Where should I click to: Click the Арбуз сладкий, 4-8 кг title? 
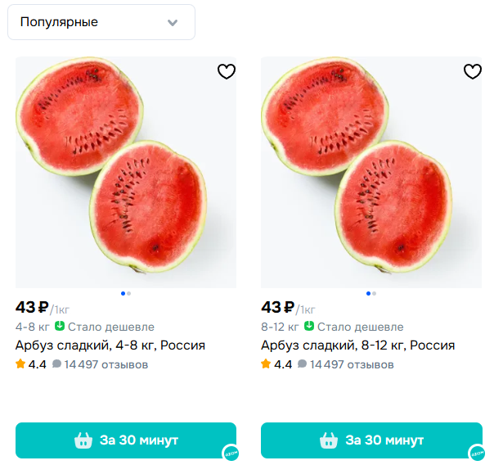click(x=110, y=345)
